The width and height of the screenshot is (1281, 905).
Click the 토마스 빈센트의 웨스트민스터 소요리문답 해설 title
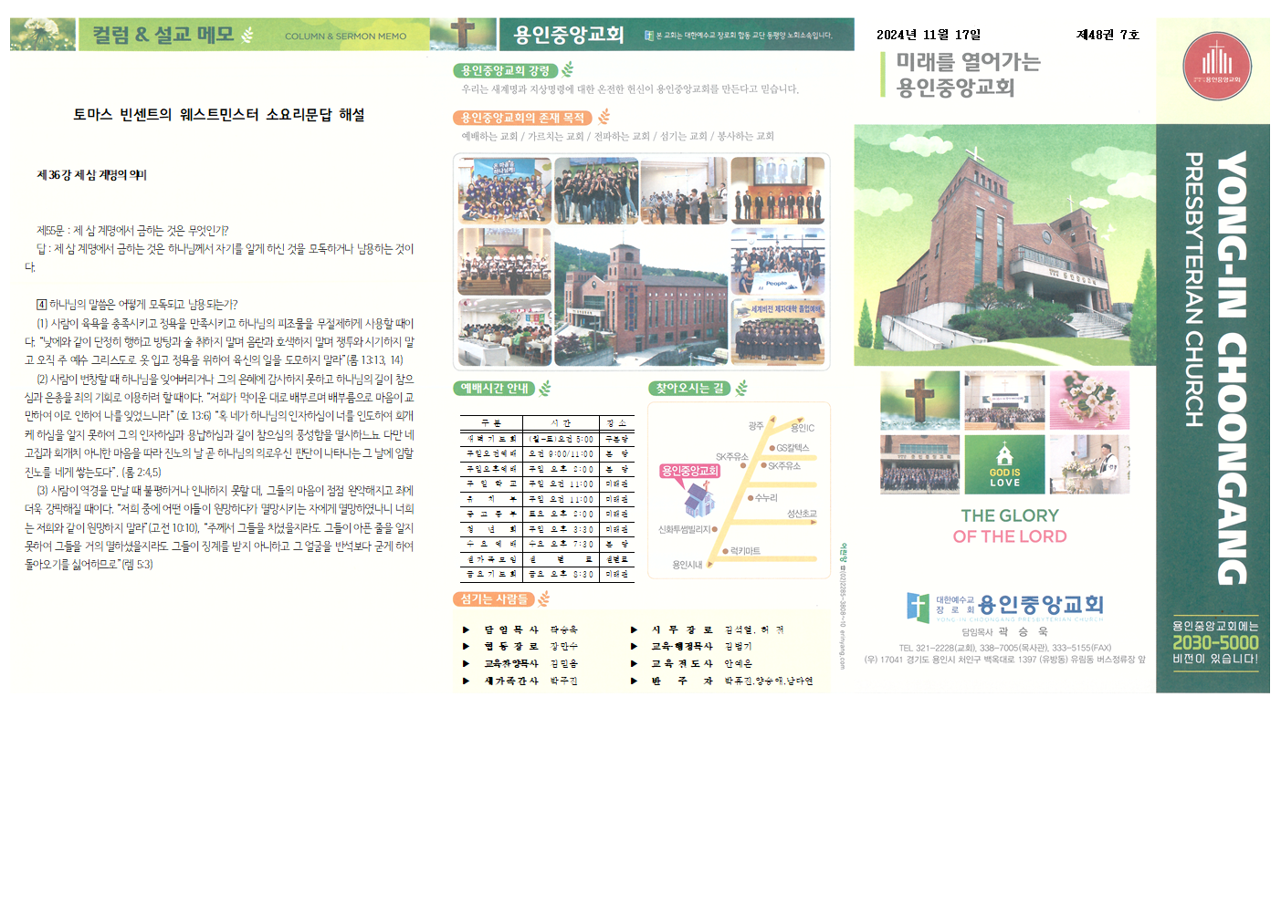pos(219,115)
